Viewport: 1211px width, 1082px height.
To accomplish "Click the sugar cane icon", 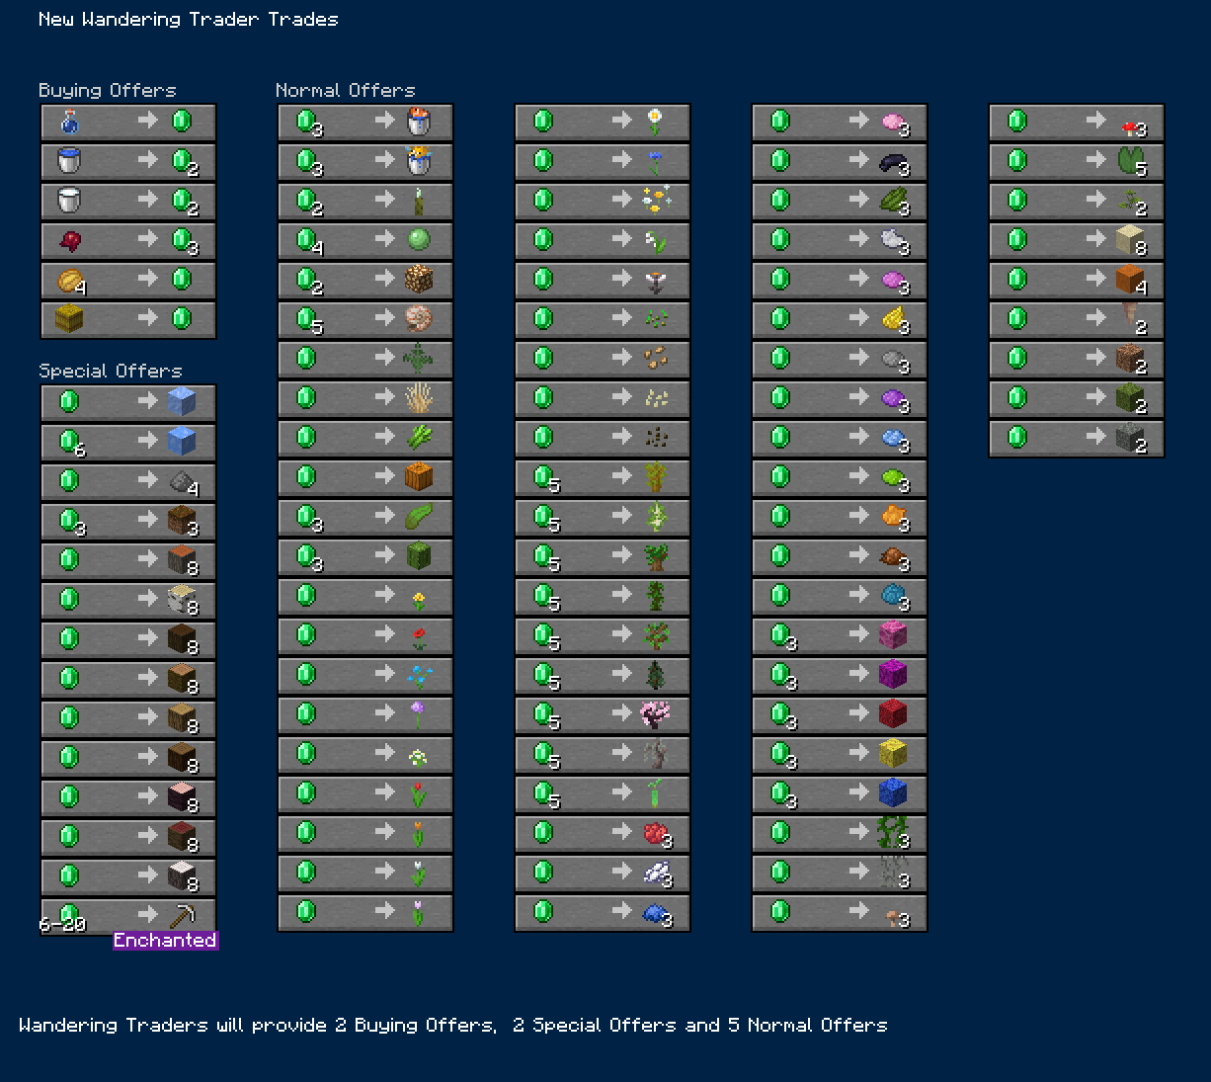I will 419,438.
